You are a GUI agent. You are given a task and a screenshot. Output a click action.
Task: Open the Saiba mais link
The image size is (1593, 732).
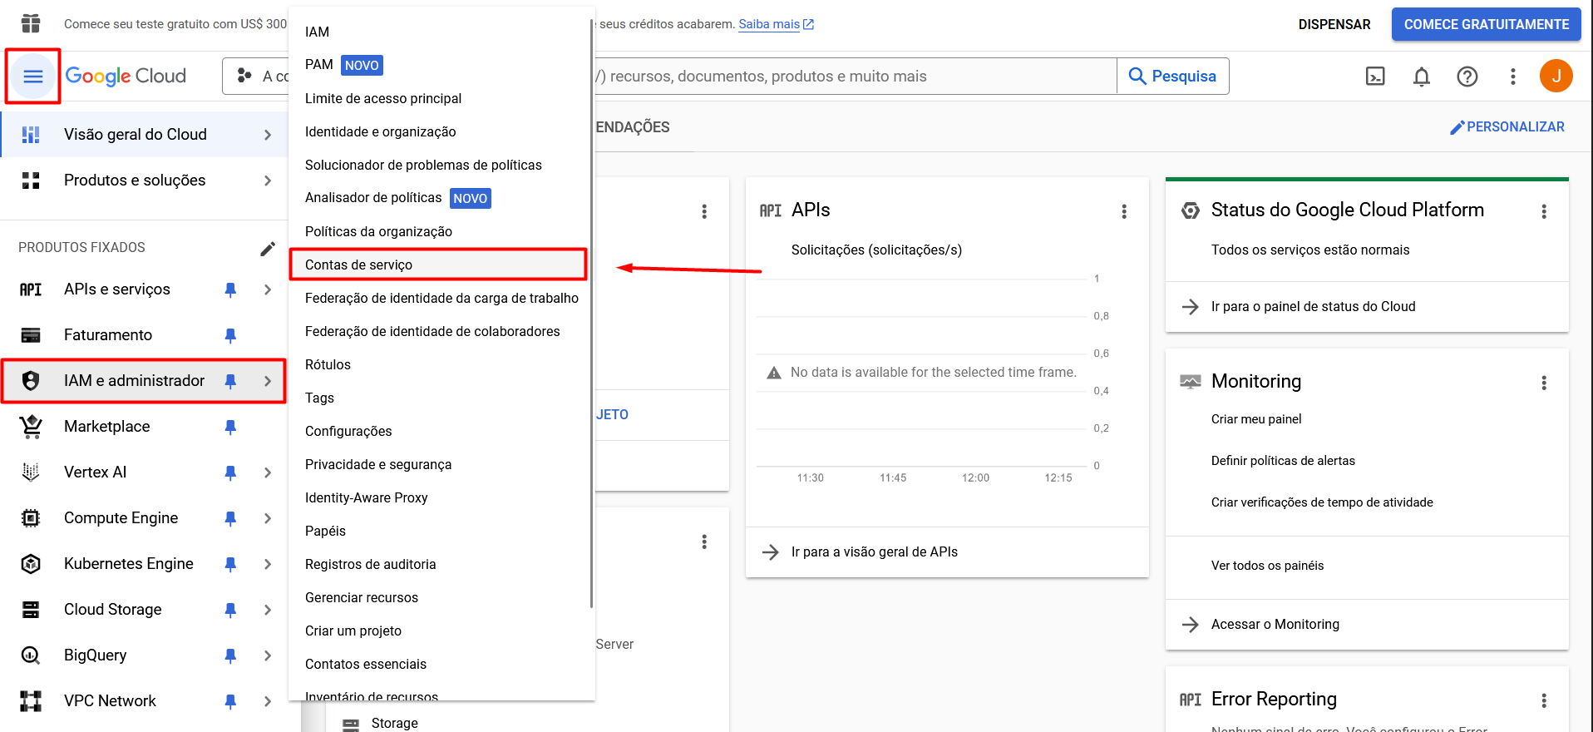pos(776,24)
